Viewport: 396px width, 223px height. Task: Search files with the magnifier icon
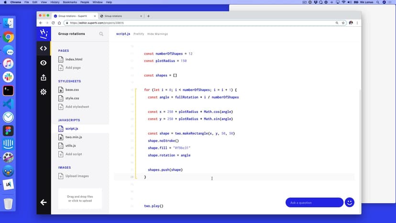click(101, 34)
